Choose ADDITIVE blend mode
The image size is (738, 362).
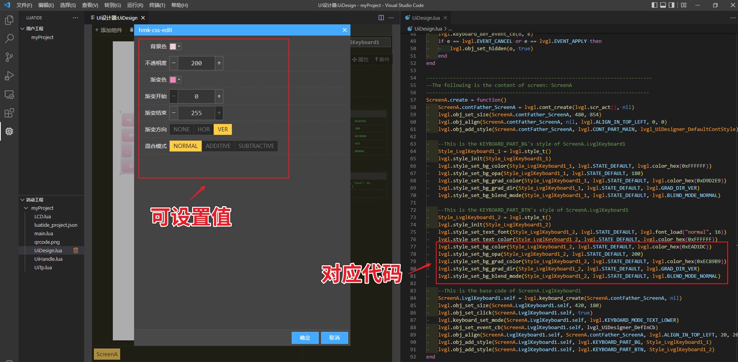tap(218, 146)
